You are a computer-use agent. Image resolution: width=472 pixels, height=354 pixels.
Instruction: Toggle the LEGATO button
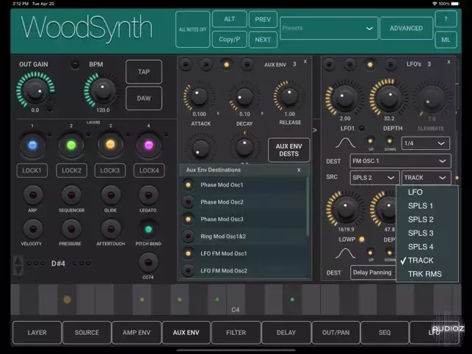(x=148, y=195)
